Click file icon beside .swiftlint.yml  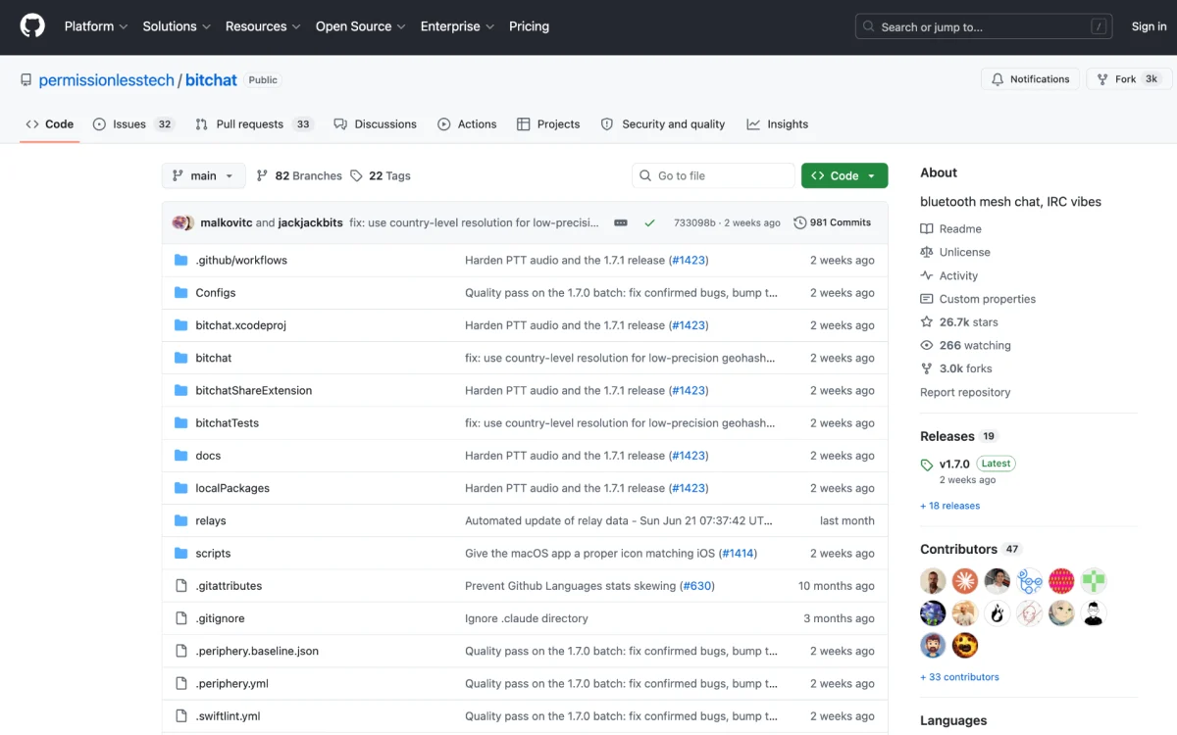pos(180,715)
